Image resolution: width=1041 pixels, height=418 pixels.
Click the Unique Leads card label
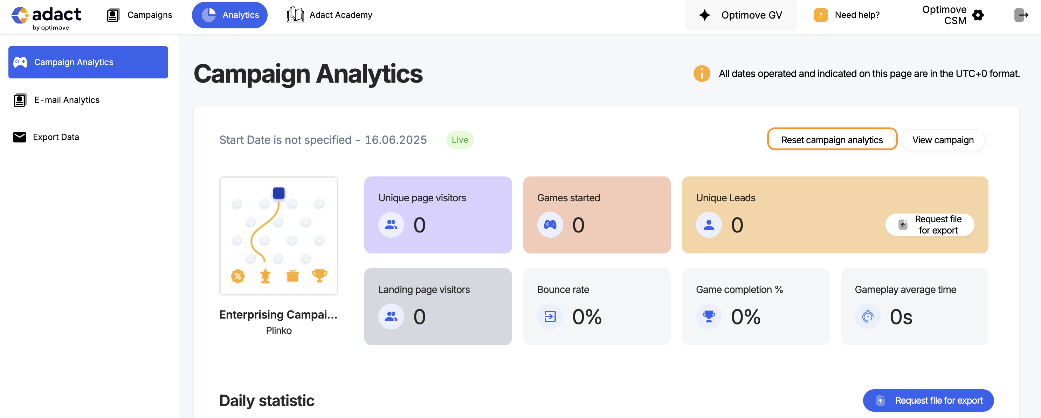pyautogui.click(x=725, y=198)
